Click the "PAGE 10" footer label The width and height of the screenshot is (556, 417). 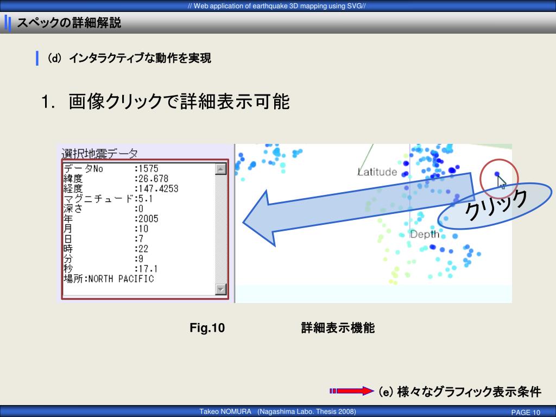click(x=526, y=412)
